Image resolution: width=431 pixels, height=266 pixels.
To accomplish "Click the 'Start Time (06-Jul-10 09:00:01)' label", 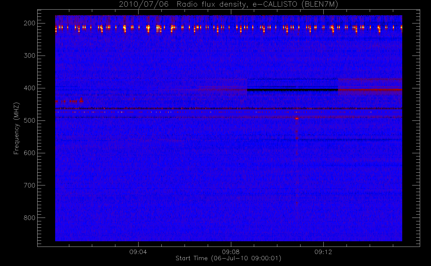I will pyautogui.click(x=229, y=258).
